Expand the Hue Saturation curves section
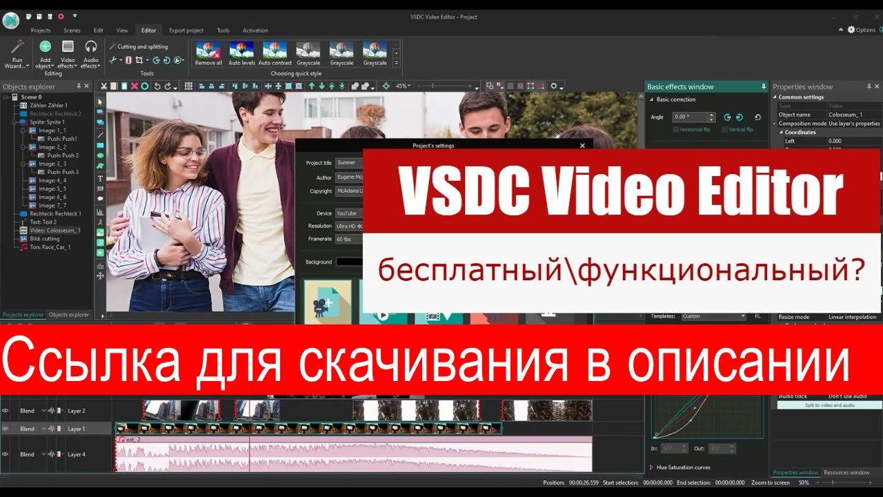Image resolution: width=883 pixels, height=497 pixels. coord(653,467)
